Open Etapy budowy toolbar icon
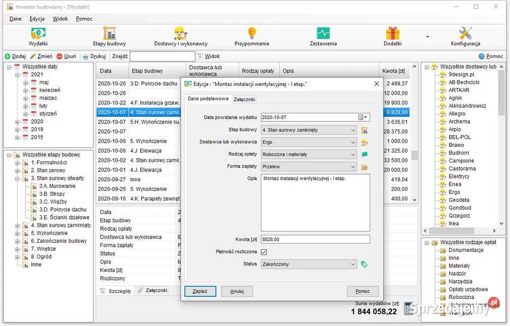The height and width of the screenshot is (326, 510). click(110, 36)
